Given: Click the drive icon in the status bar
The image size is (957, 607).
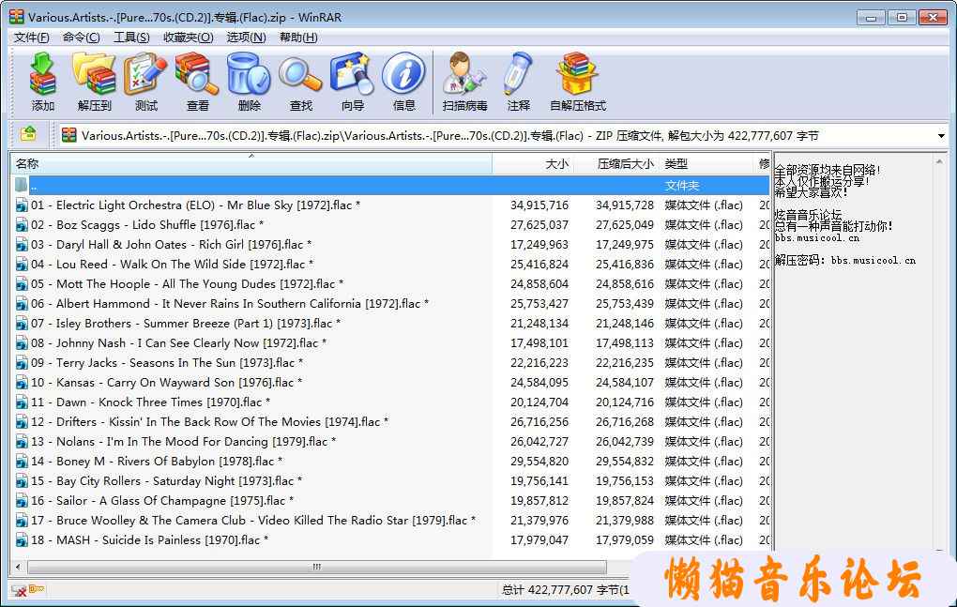Looking at the screenshot, I should click(x=19, y=590).
